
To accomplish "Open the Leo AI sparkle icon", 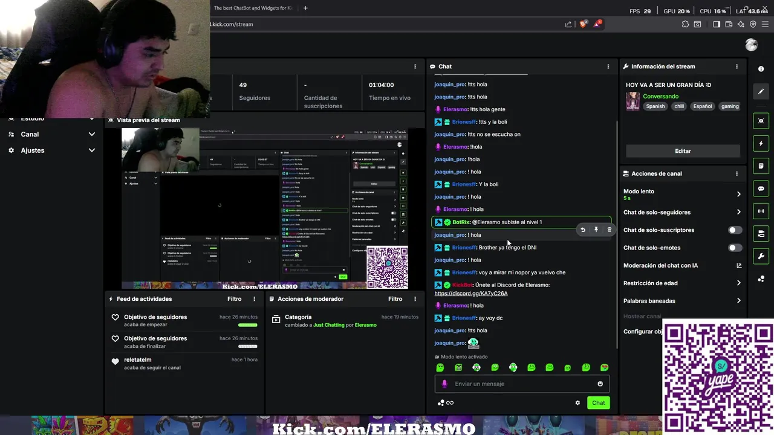I will coord(741,24).
